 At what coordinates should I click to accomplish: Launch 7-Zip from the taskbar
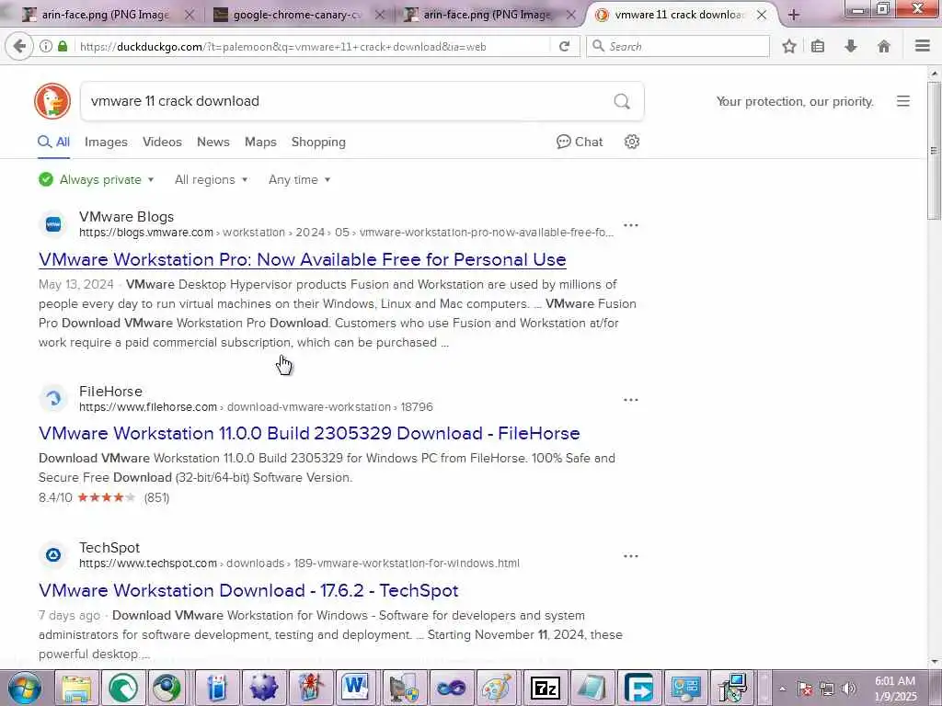coord(545,688)
